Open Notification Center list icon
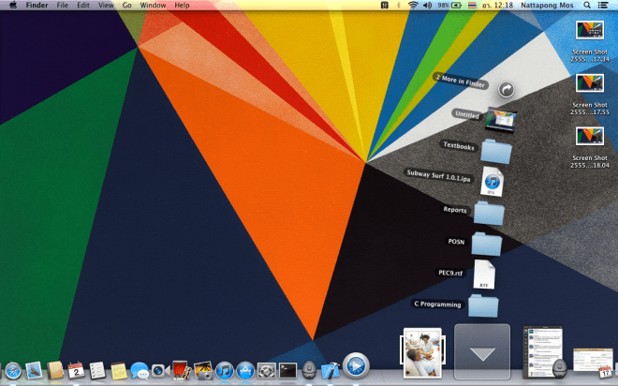The height and width of the screenshot is (386, 618). click(x=603, y=5)
